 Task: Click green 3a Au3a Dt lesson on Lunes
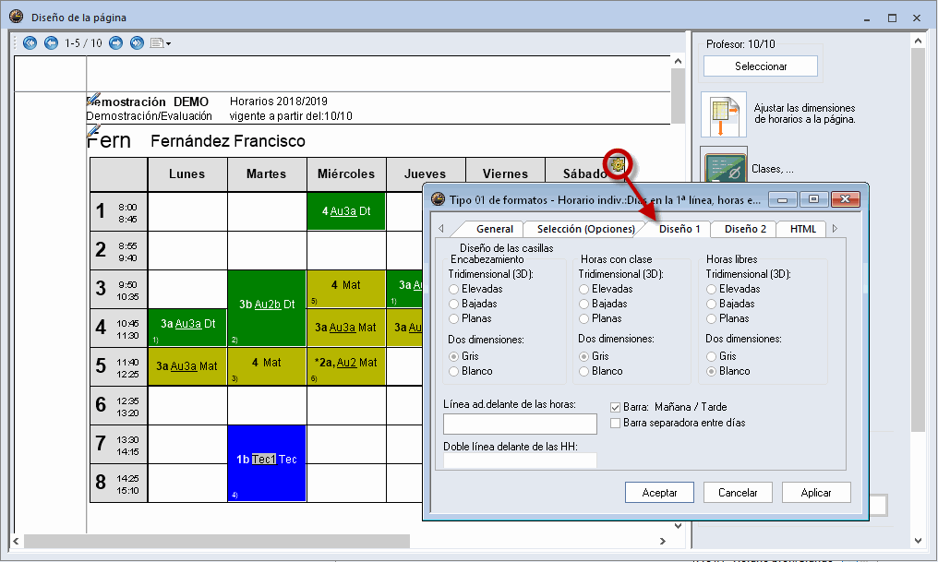click(x=187, y=327)
